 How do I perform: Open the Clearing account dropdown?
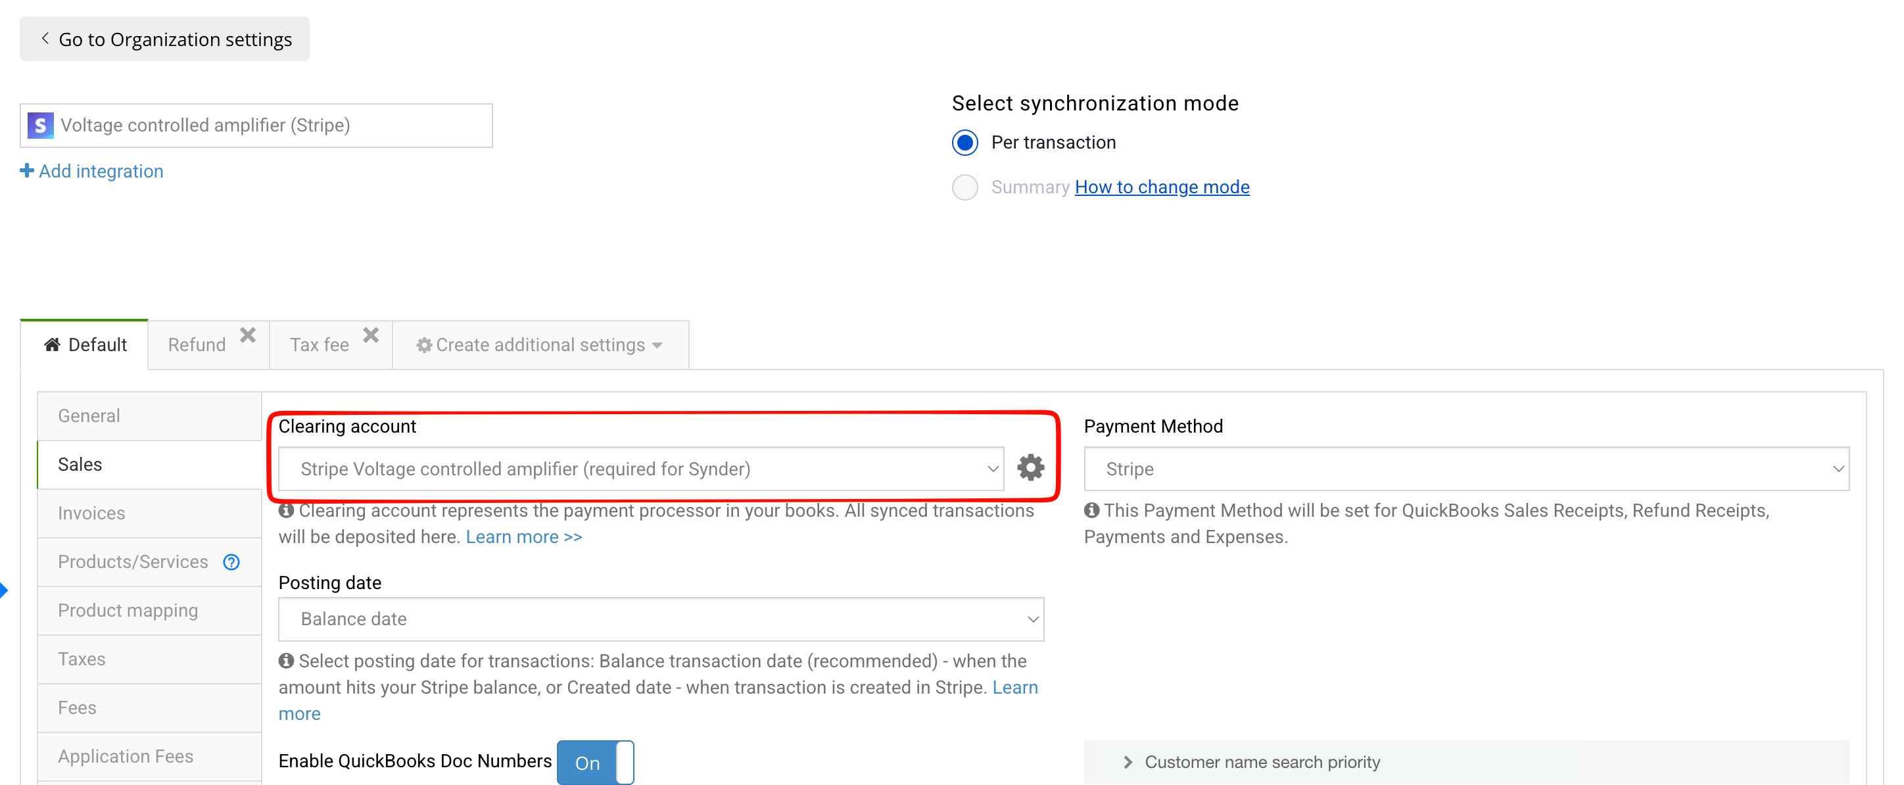(x=641, y=469)
